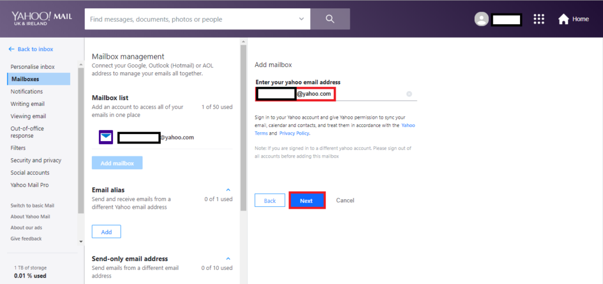Open the apps grid icon
The height and width of the screenshot is (284, 603).
539,19
